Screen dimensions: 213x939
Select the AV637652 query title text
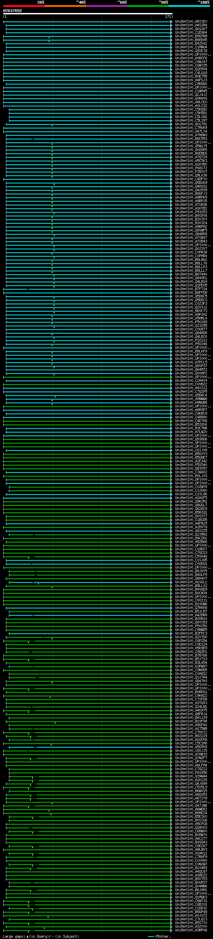12,11
